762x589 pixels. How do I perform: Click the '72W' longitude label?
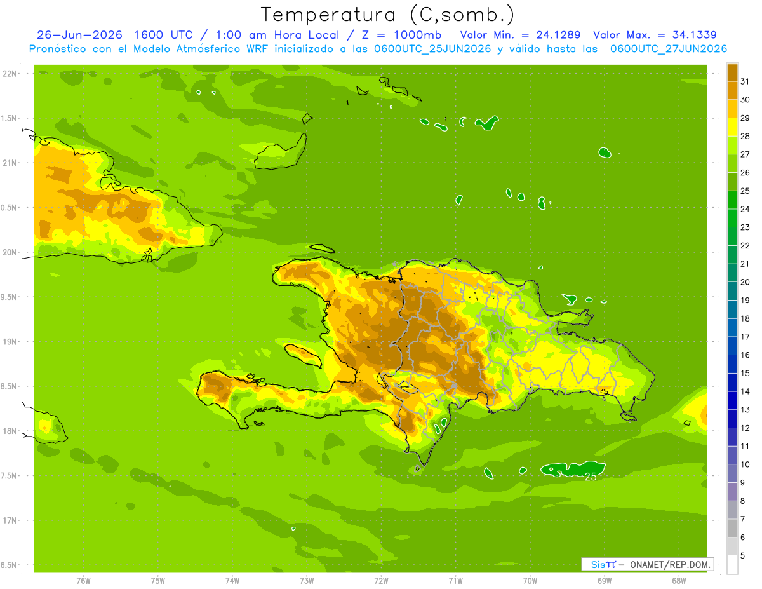tap(381, 580)
